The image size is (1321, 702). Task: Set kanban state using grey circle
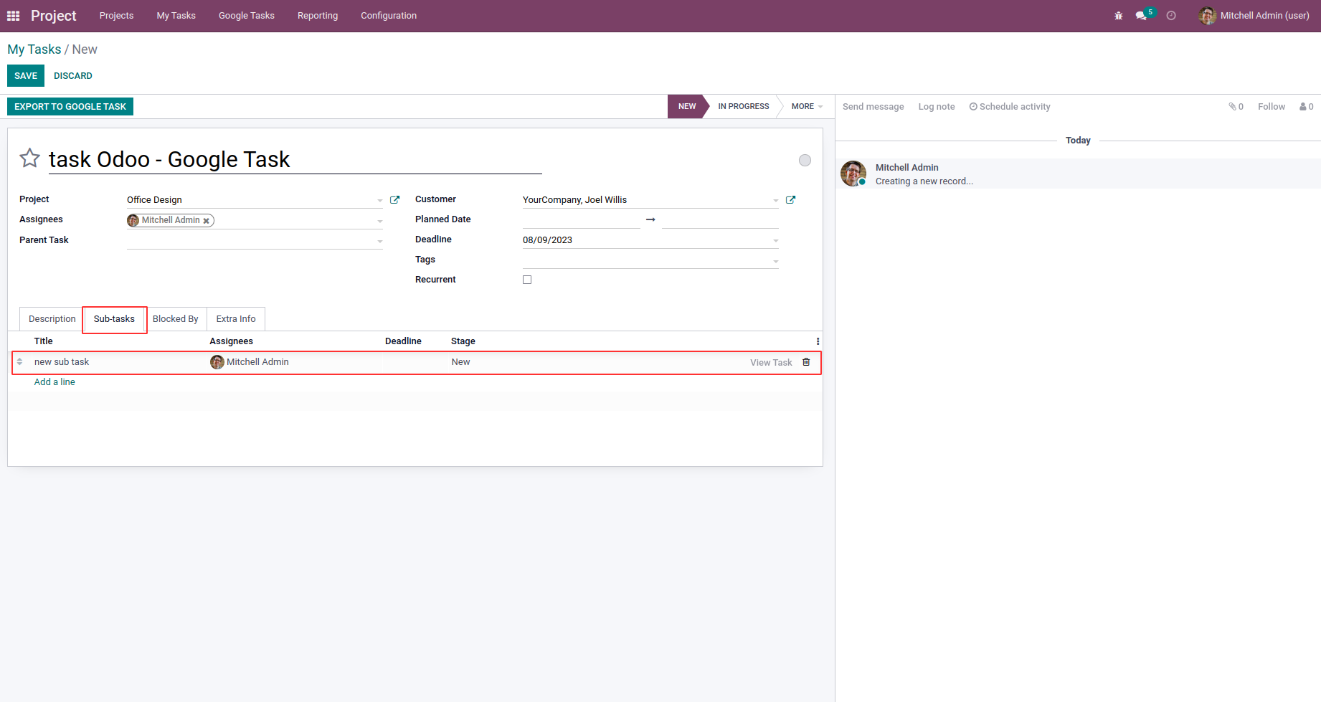[x=805, y=161]
